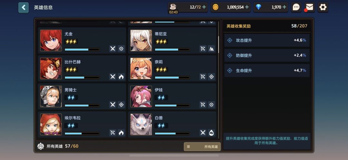Click the fire element icon on 比什巴赫

pyautogui.click(x=121, y=77)
